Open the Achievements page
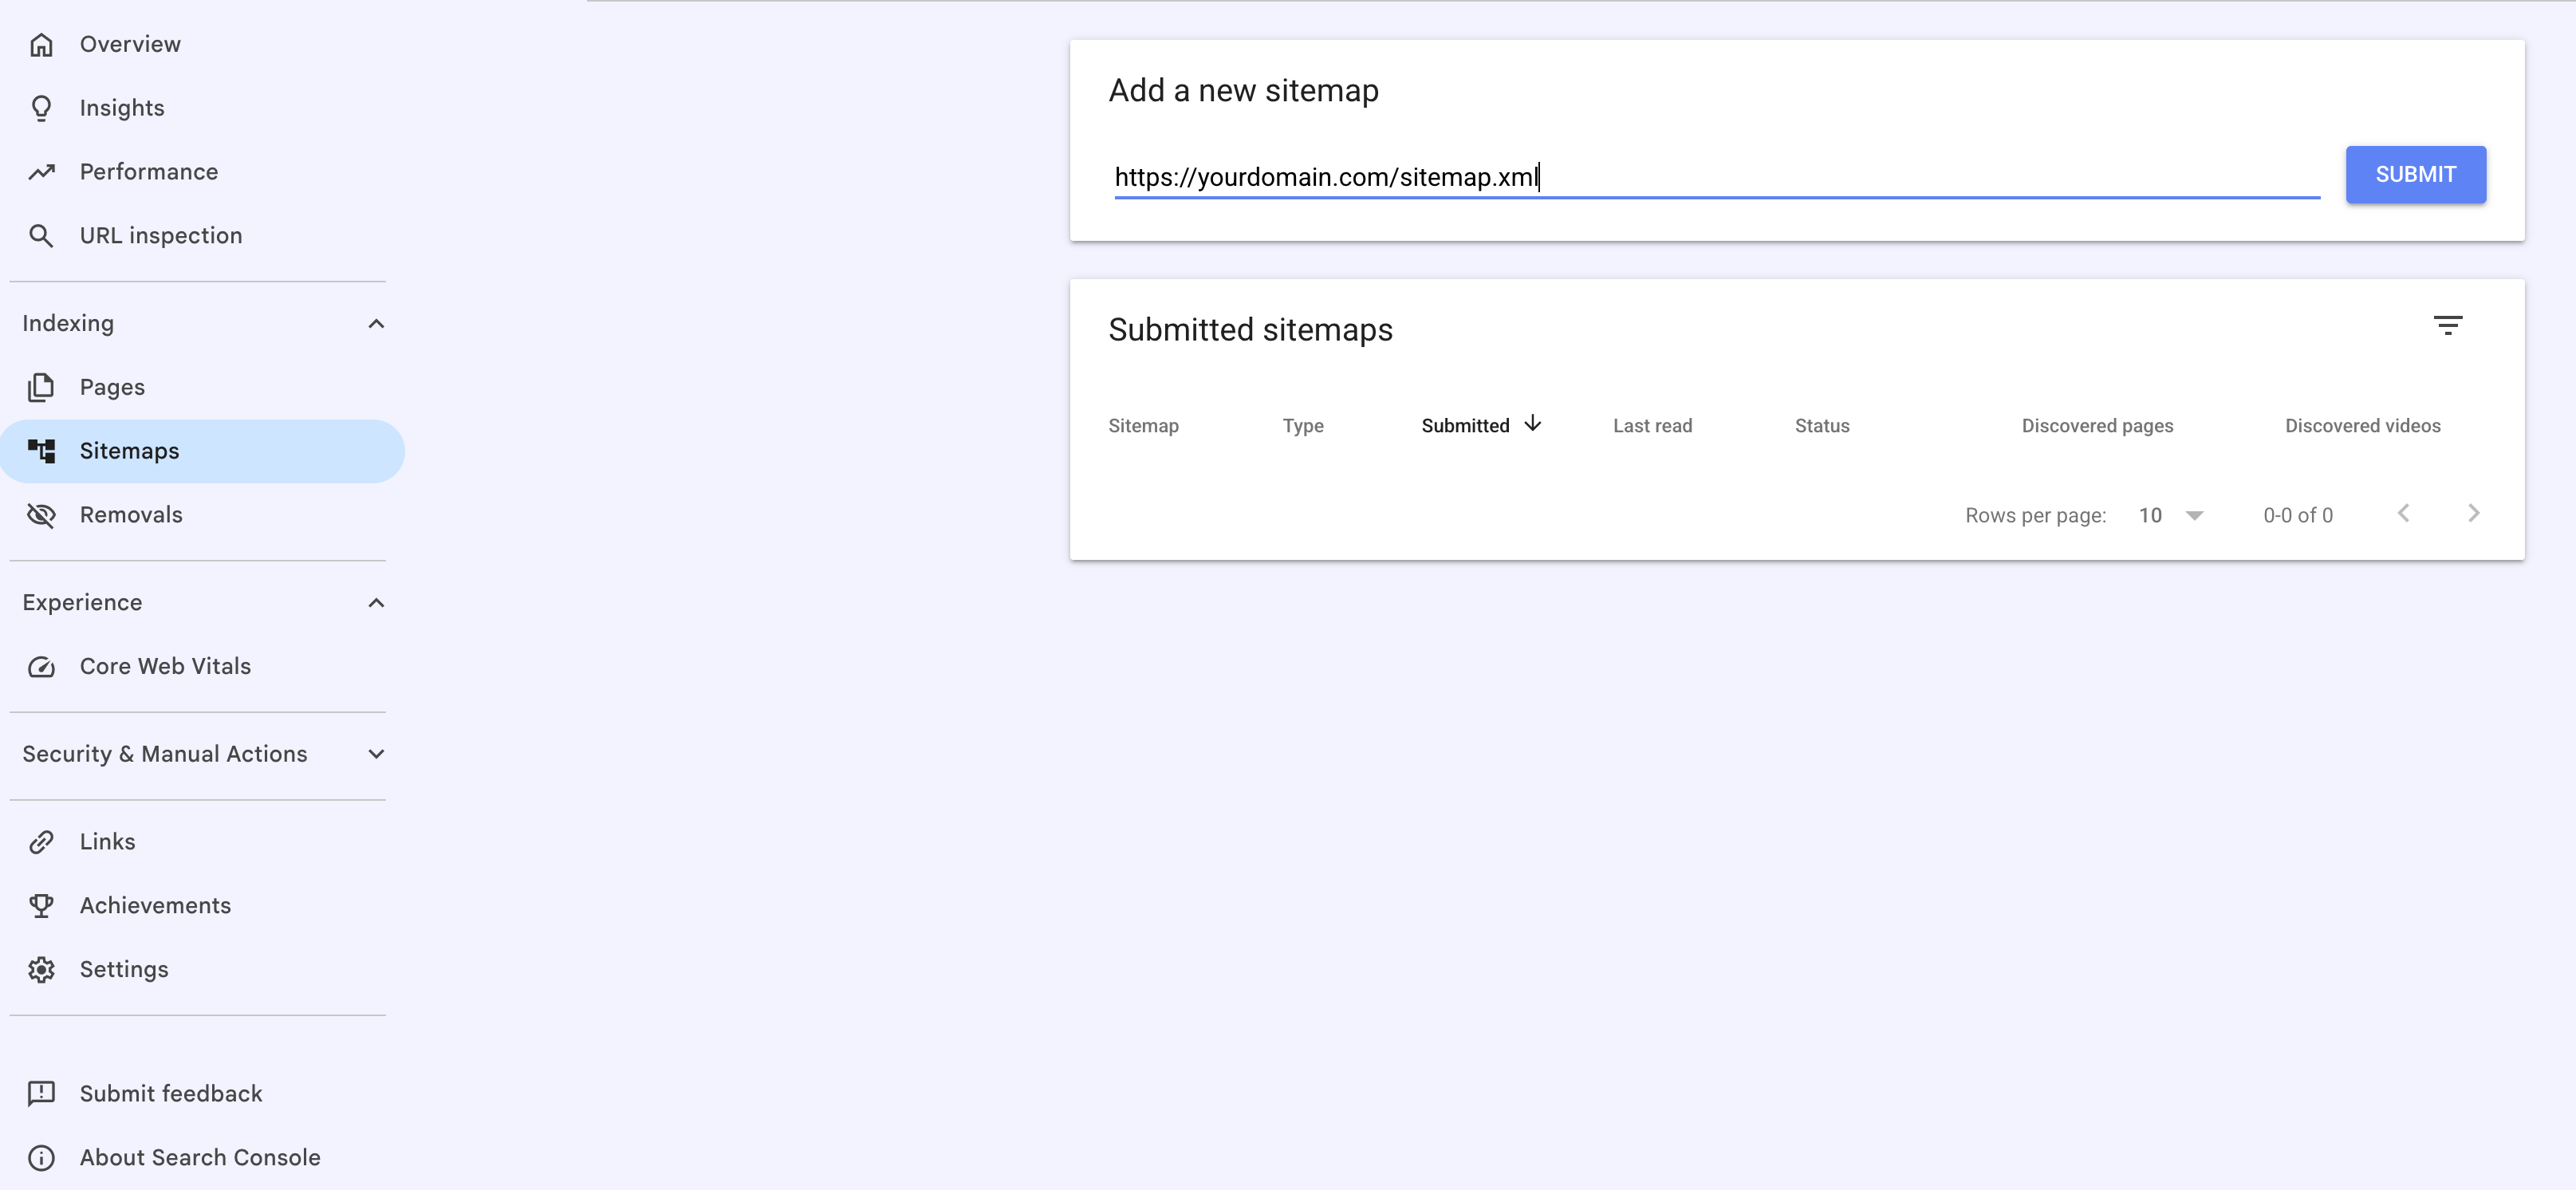 click(x=155, y=906)
